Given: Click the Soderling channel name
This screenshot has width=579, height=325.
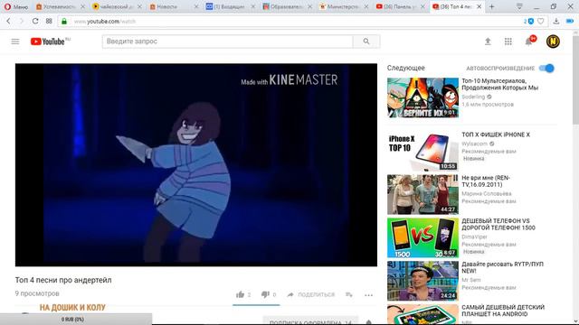Looking at the screenshot, I should click(473, 97).
